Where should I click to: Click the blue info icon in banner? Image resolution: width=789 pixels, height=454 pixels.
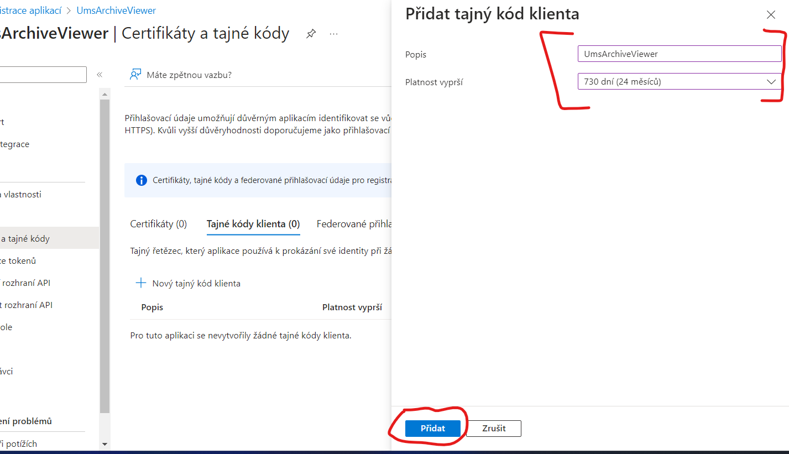(142, 180)
